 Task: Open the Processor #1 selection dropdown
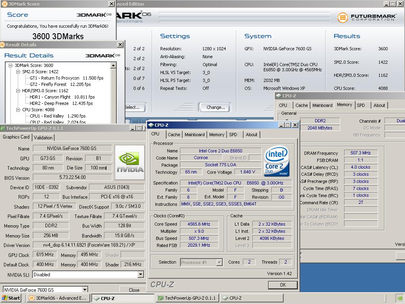(219, 262)
